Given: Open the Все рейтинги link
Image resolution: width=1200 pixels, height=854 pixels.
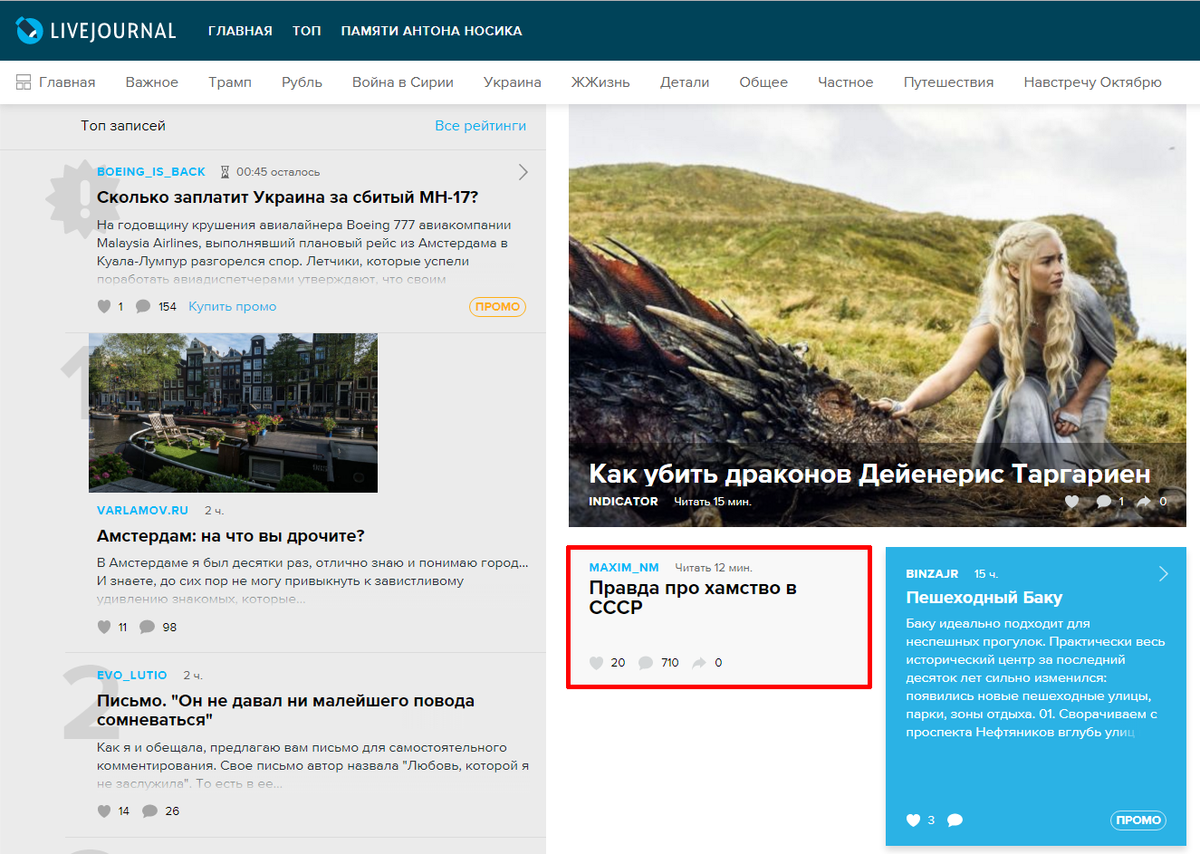Looking at the screenshot, I should [x=480, y=126].
